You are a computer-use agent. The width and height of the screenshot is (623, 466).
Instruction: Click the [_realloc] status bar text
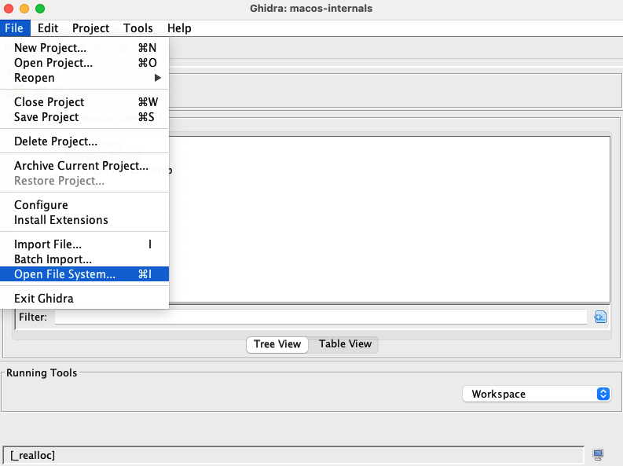[x=33, y=455]
